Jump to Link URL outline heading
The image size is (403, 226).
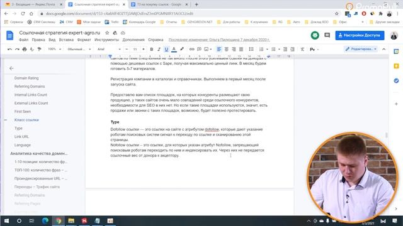pyautogui.click(x=21, y=137)
